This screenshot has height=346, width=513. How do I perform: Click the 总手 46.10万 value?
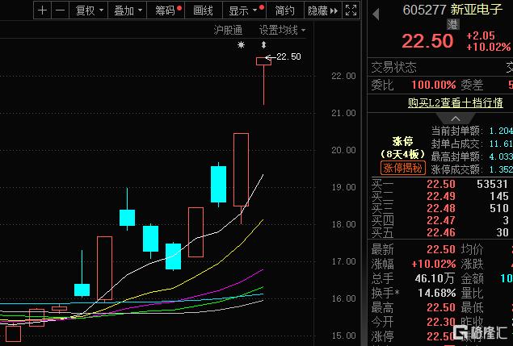pos(435,279)
